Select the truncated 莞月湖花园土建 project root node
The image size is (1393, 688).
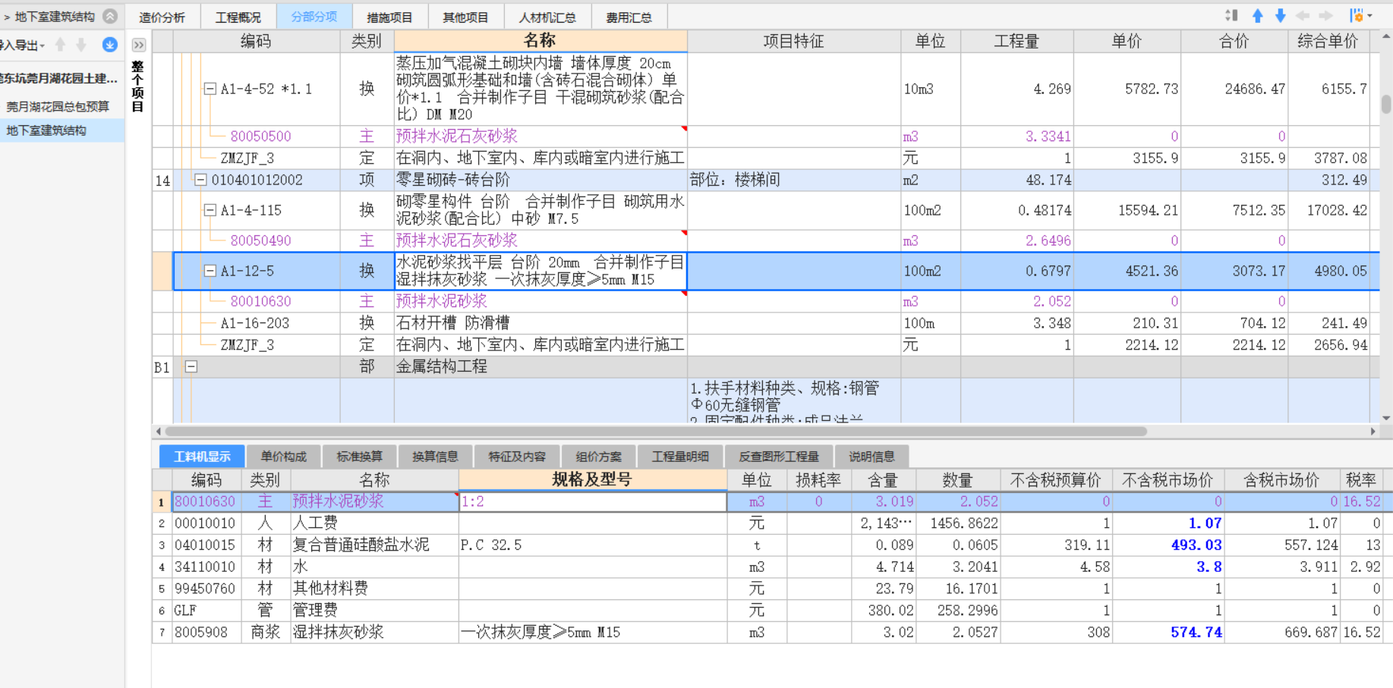(x=59, y=78)
